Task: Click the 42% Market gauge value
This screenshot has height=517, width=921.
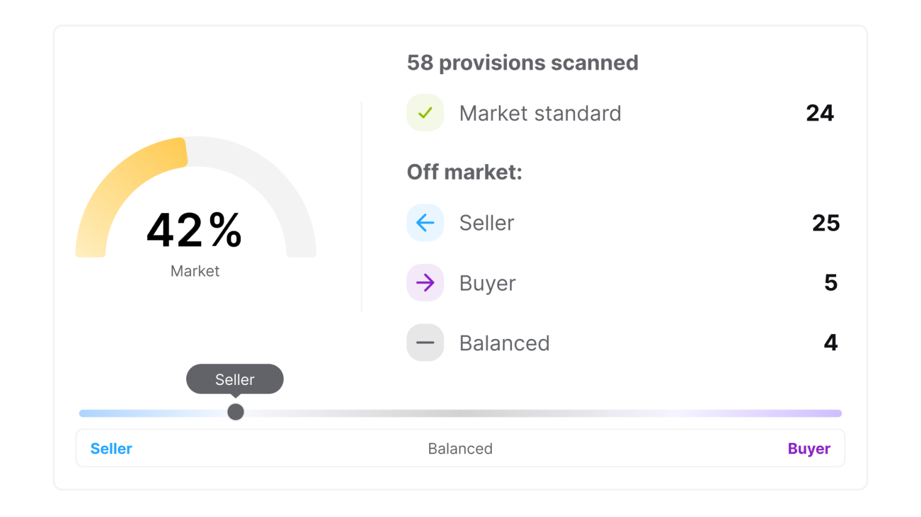Action: 194,230
